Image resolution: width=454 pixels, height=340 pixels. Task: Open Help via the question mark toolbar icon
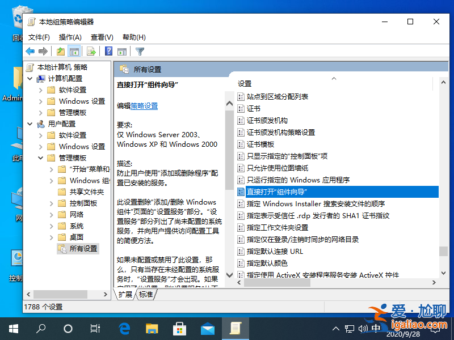[107, 51]
